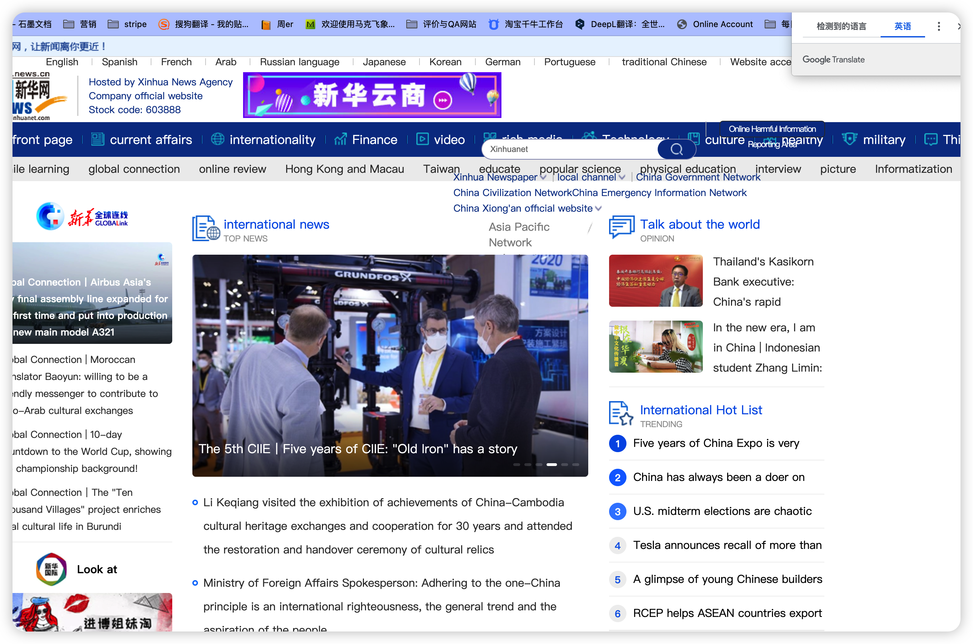Expand the local channel dropdown
Screen dimensions: 973x644
tap(622, 177)
